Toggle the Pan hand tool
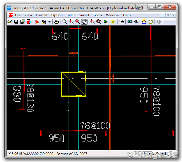Image resolution: width=182 pixels, height=162 pixels. 84,22
